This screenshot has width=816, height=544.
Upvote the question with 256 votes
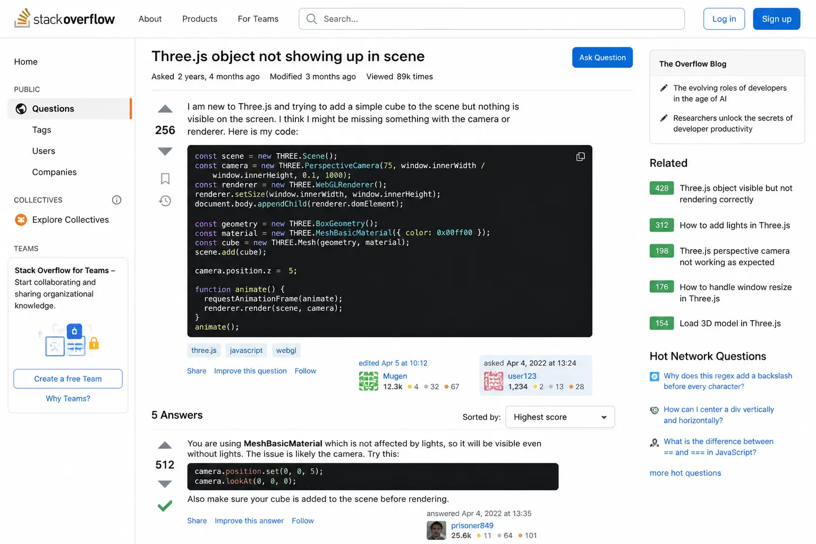point(165,109)
